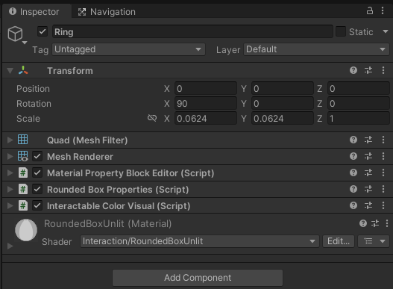Click the Position X field
The width and height of the screenshot is (393, 289).
[x=206, y=88]
